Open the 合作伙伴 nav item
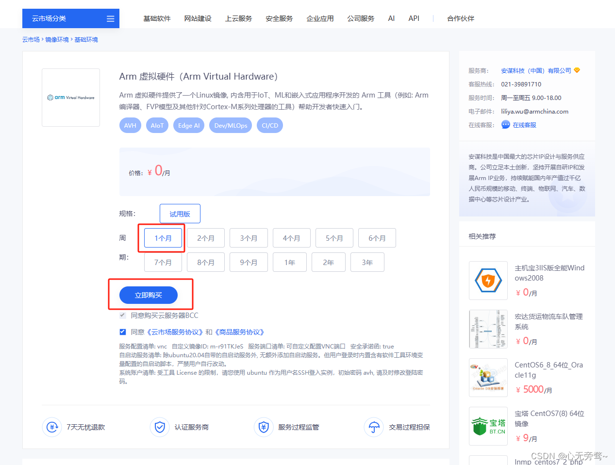 461,18
